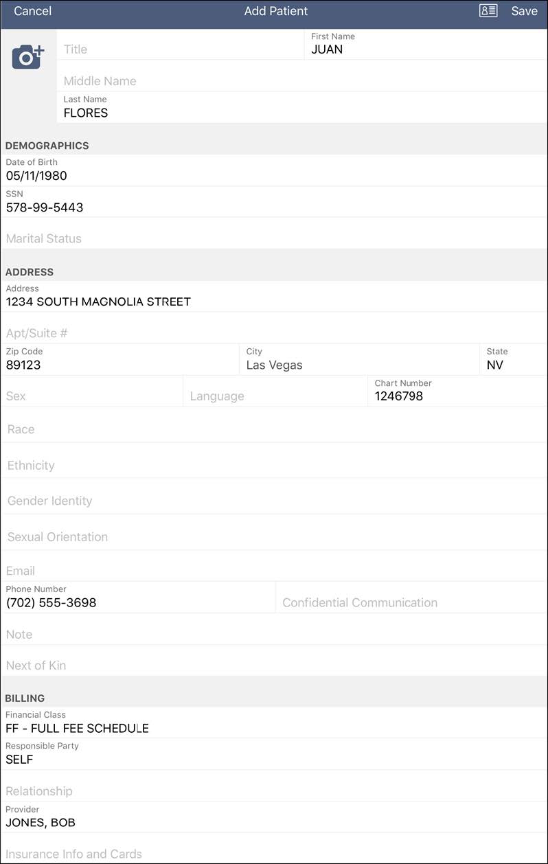548x864 pixels.
Task: Choose a Language option
Action: (x=275, y=396)
